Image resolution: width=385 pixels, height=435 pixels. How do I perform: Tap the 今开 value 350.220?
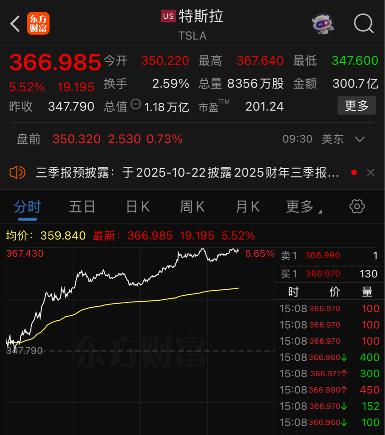coord(165,60)
